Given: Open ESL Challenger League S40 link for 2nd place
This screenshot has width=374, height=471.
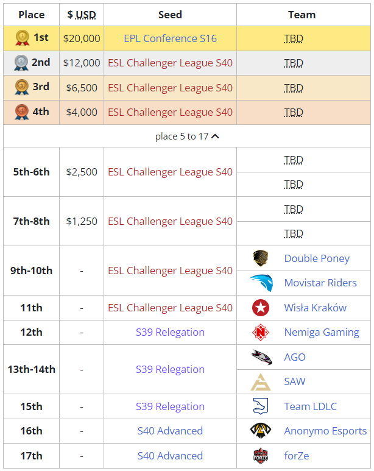Looking at the screenshot, I should [170, 63].
